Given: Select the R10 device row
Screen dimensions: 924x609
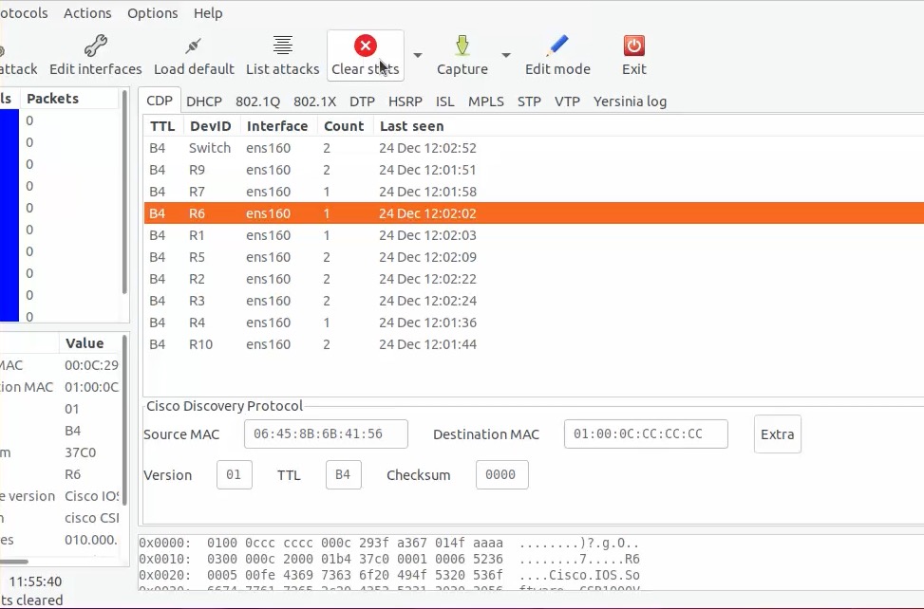Looking at the screenshot, I should click(x=534, y=343).
